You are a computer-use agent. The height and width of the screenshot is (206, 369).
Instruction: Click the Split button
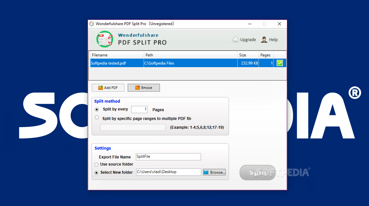click(257, 172)
